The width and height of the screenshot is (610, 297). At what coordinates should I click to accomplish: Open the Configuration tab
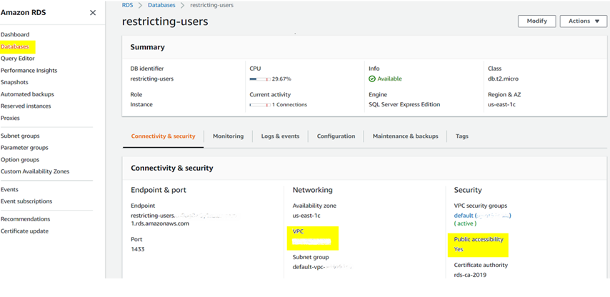(x=336, y=136)
